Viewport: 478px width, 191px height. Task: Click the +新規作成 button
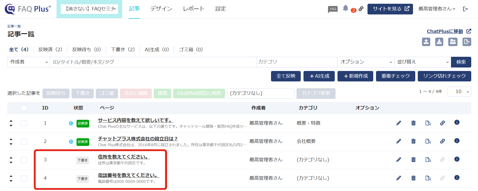click(355, 76)
